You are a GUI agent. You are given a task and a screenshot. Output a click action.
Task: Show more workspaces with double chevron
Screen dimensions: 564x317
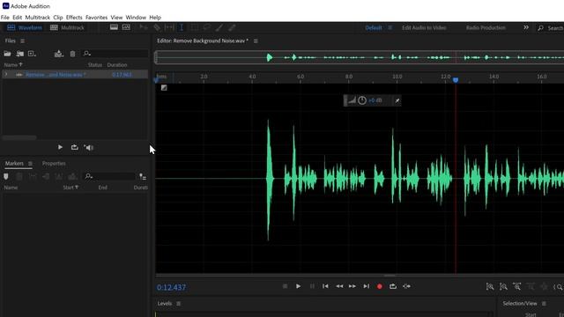[x=526, y=27]
